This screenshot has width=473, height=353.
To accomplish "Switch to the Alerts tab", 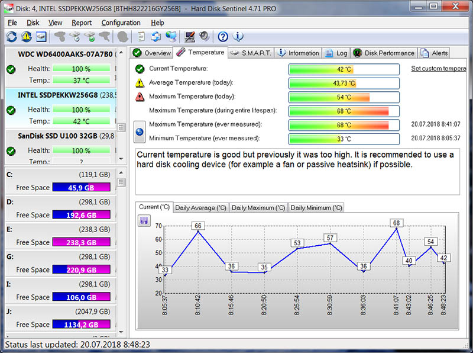I will (x=434, y=53).
